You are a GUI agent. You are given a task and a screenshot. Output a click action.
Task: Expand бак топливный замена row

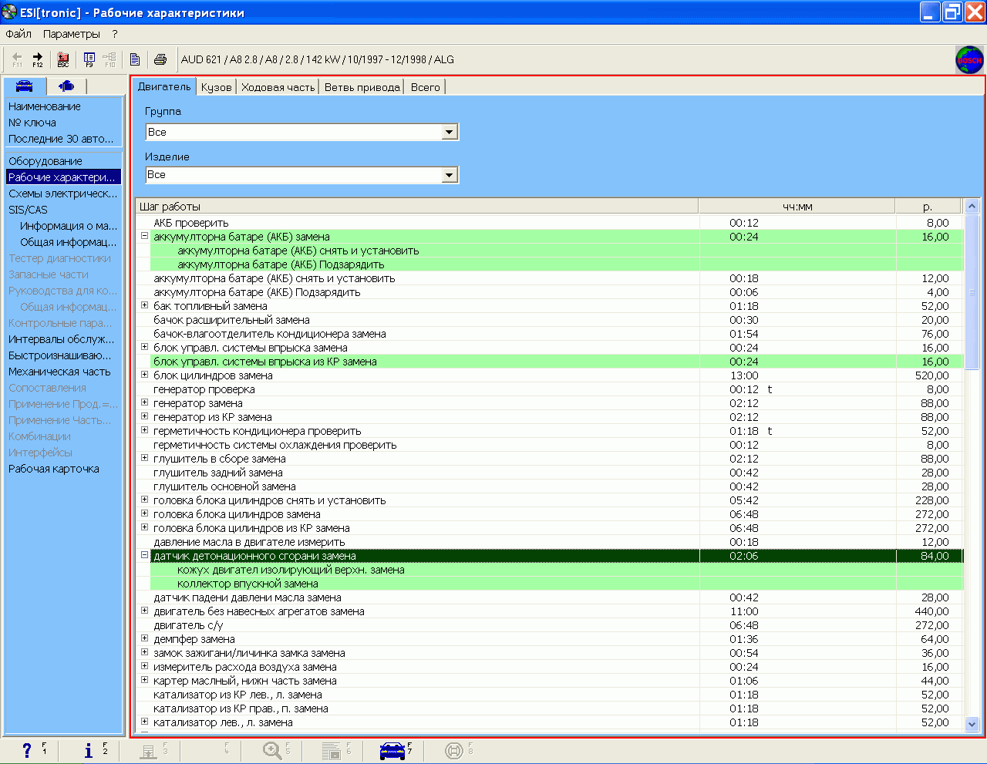[144, 305]
